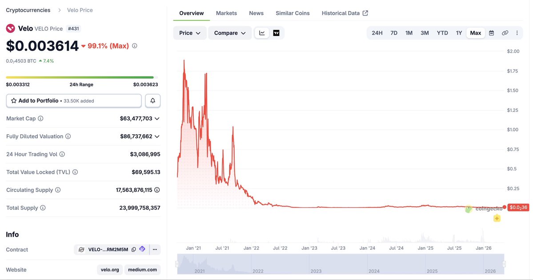Image resolution: width=533 pixels, height=280 pixels.
Task: Click the Velo coin logo
Action: pyautogui.click(x=11, y=28)
